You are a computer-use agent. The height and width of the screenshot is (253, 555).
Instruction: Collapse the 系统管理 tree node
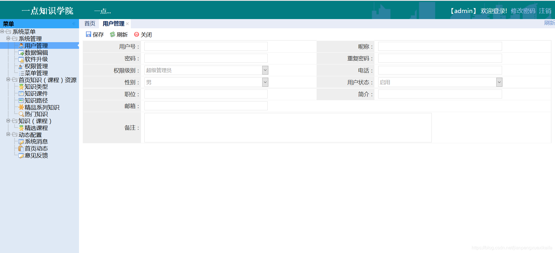coord(8,38)
